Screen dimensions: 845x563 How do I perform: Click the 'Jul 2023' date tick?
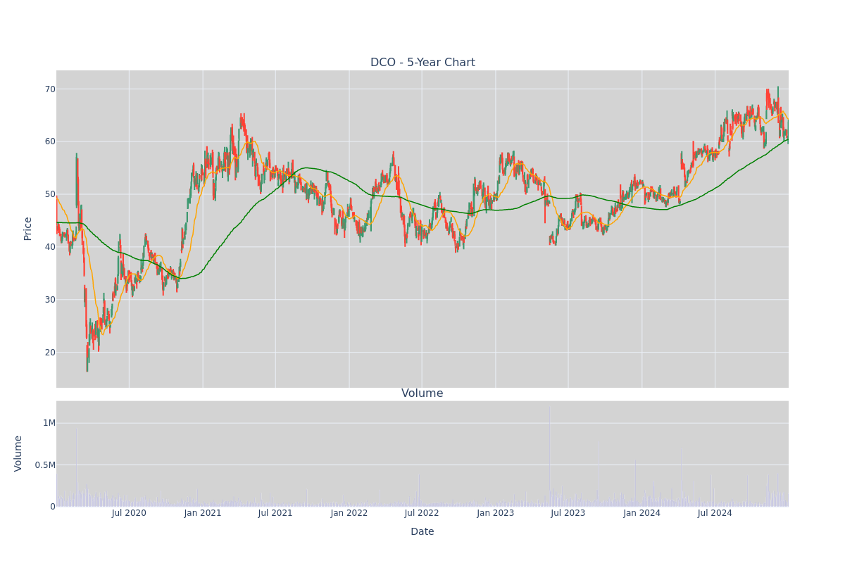coord(568,513)
